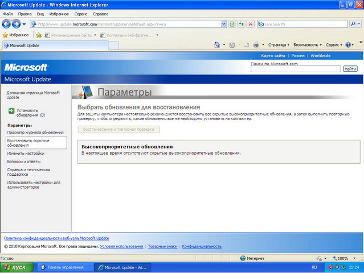Open the Избранное menu in menu bar

click(59, 13)
